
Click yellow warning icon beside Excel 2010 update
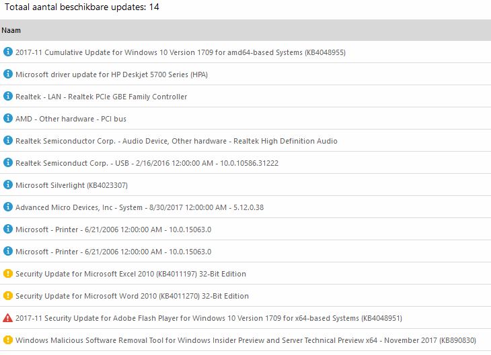(8, 274)
